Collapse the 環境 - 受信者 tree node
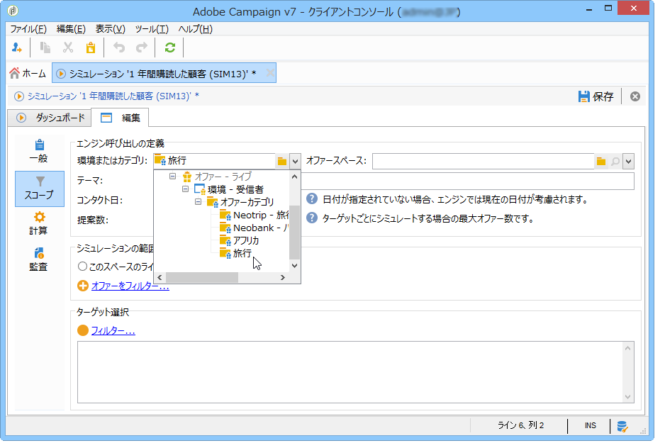665x448 pixels. click(x=185, y=189)
